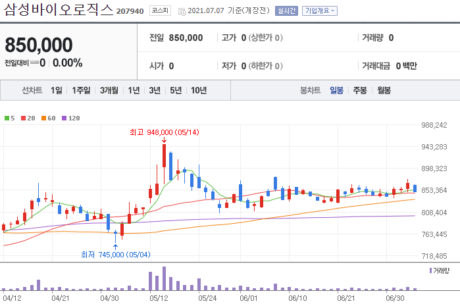Click the red 20-day moving average swatch
Viewport: 460px width, 308px height.
[x=24, y=118]
